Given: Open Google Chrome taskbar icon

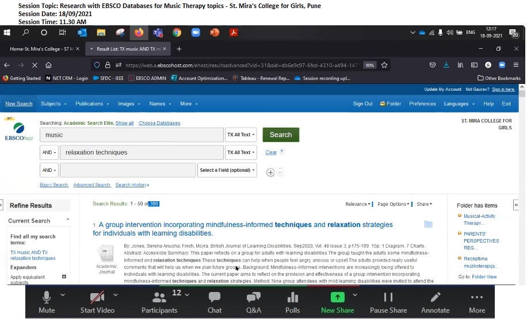Looking at the screenshot, I should [x=177, y=33].
